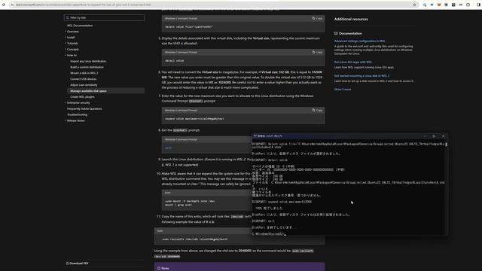Open Import any Linux distribution article
The width and height of the screenshot is (482, 271).
point(88,61)
